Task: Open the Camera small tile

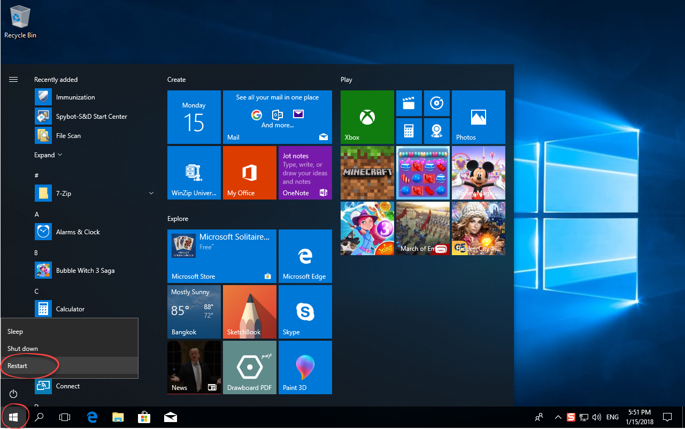Action: (x=437, y=131)
